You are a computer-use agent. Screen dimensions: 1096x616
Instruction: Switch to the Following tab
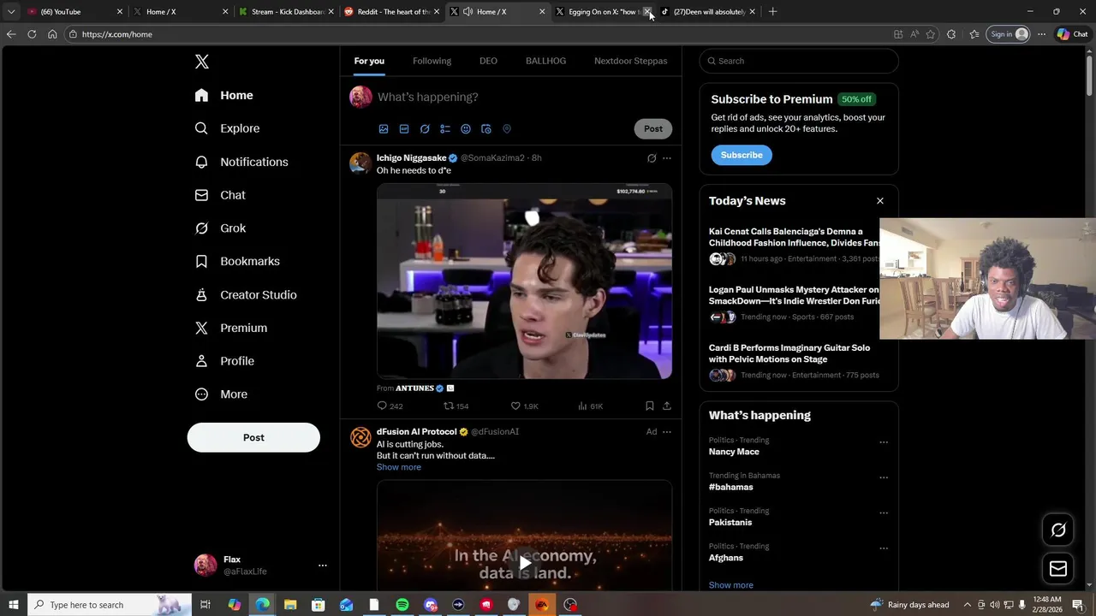pyautogui.click(x=432, y=61)
